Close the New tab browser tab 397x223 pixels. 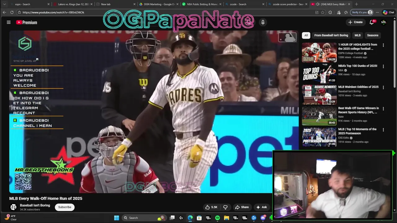coord(134,4)
